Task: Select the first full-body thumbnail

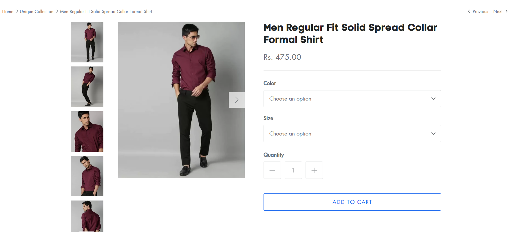Action: coord(87,42)
